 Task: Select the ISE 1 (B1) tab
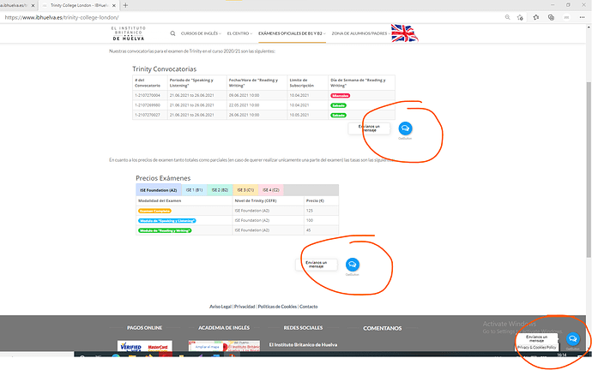tap(194, 190)
